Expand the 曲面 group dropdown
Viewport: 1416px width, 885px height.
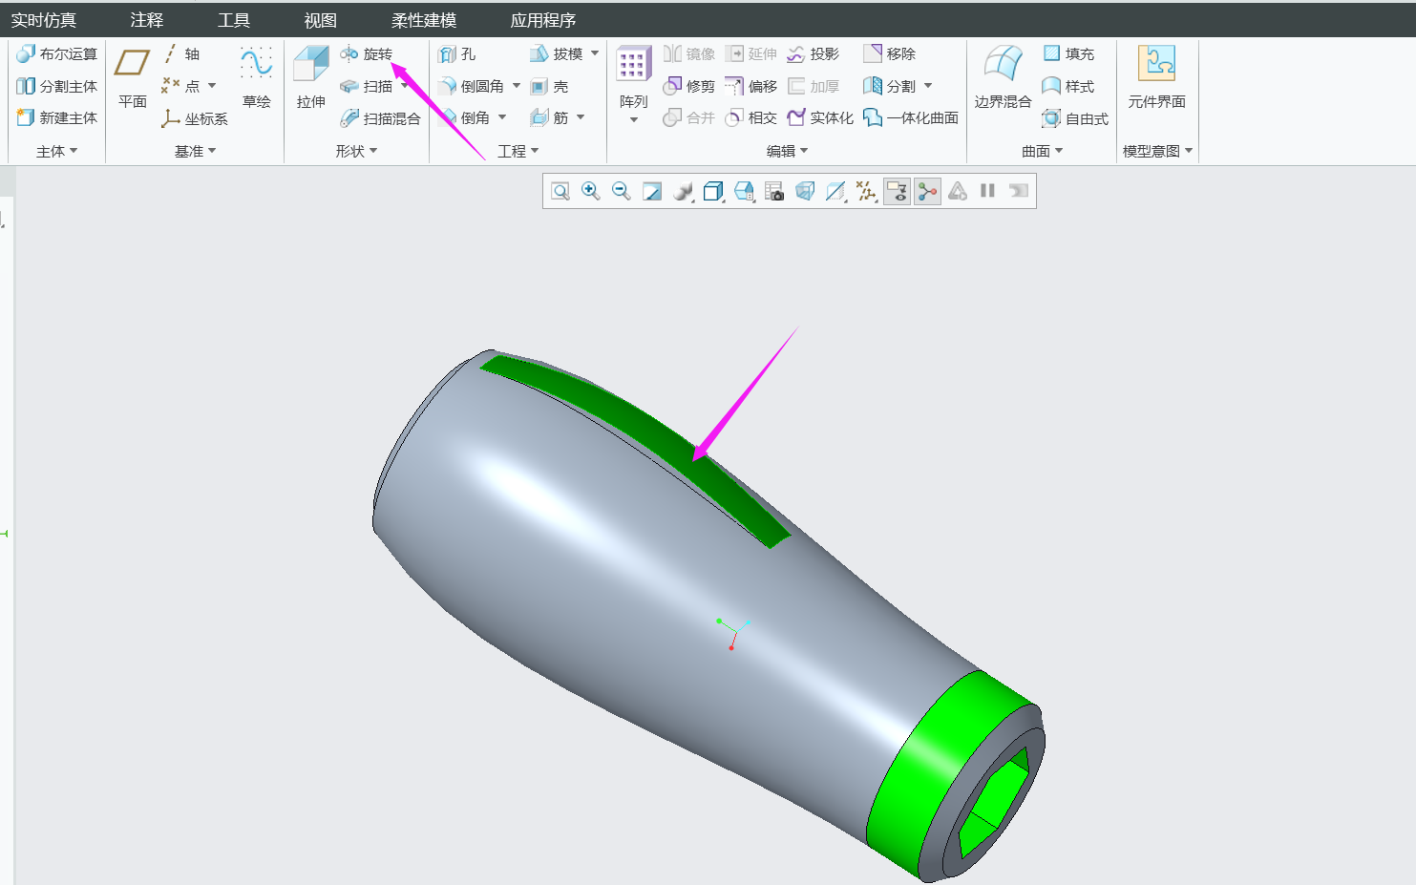pos(1043,152)
